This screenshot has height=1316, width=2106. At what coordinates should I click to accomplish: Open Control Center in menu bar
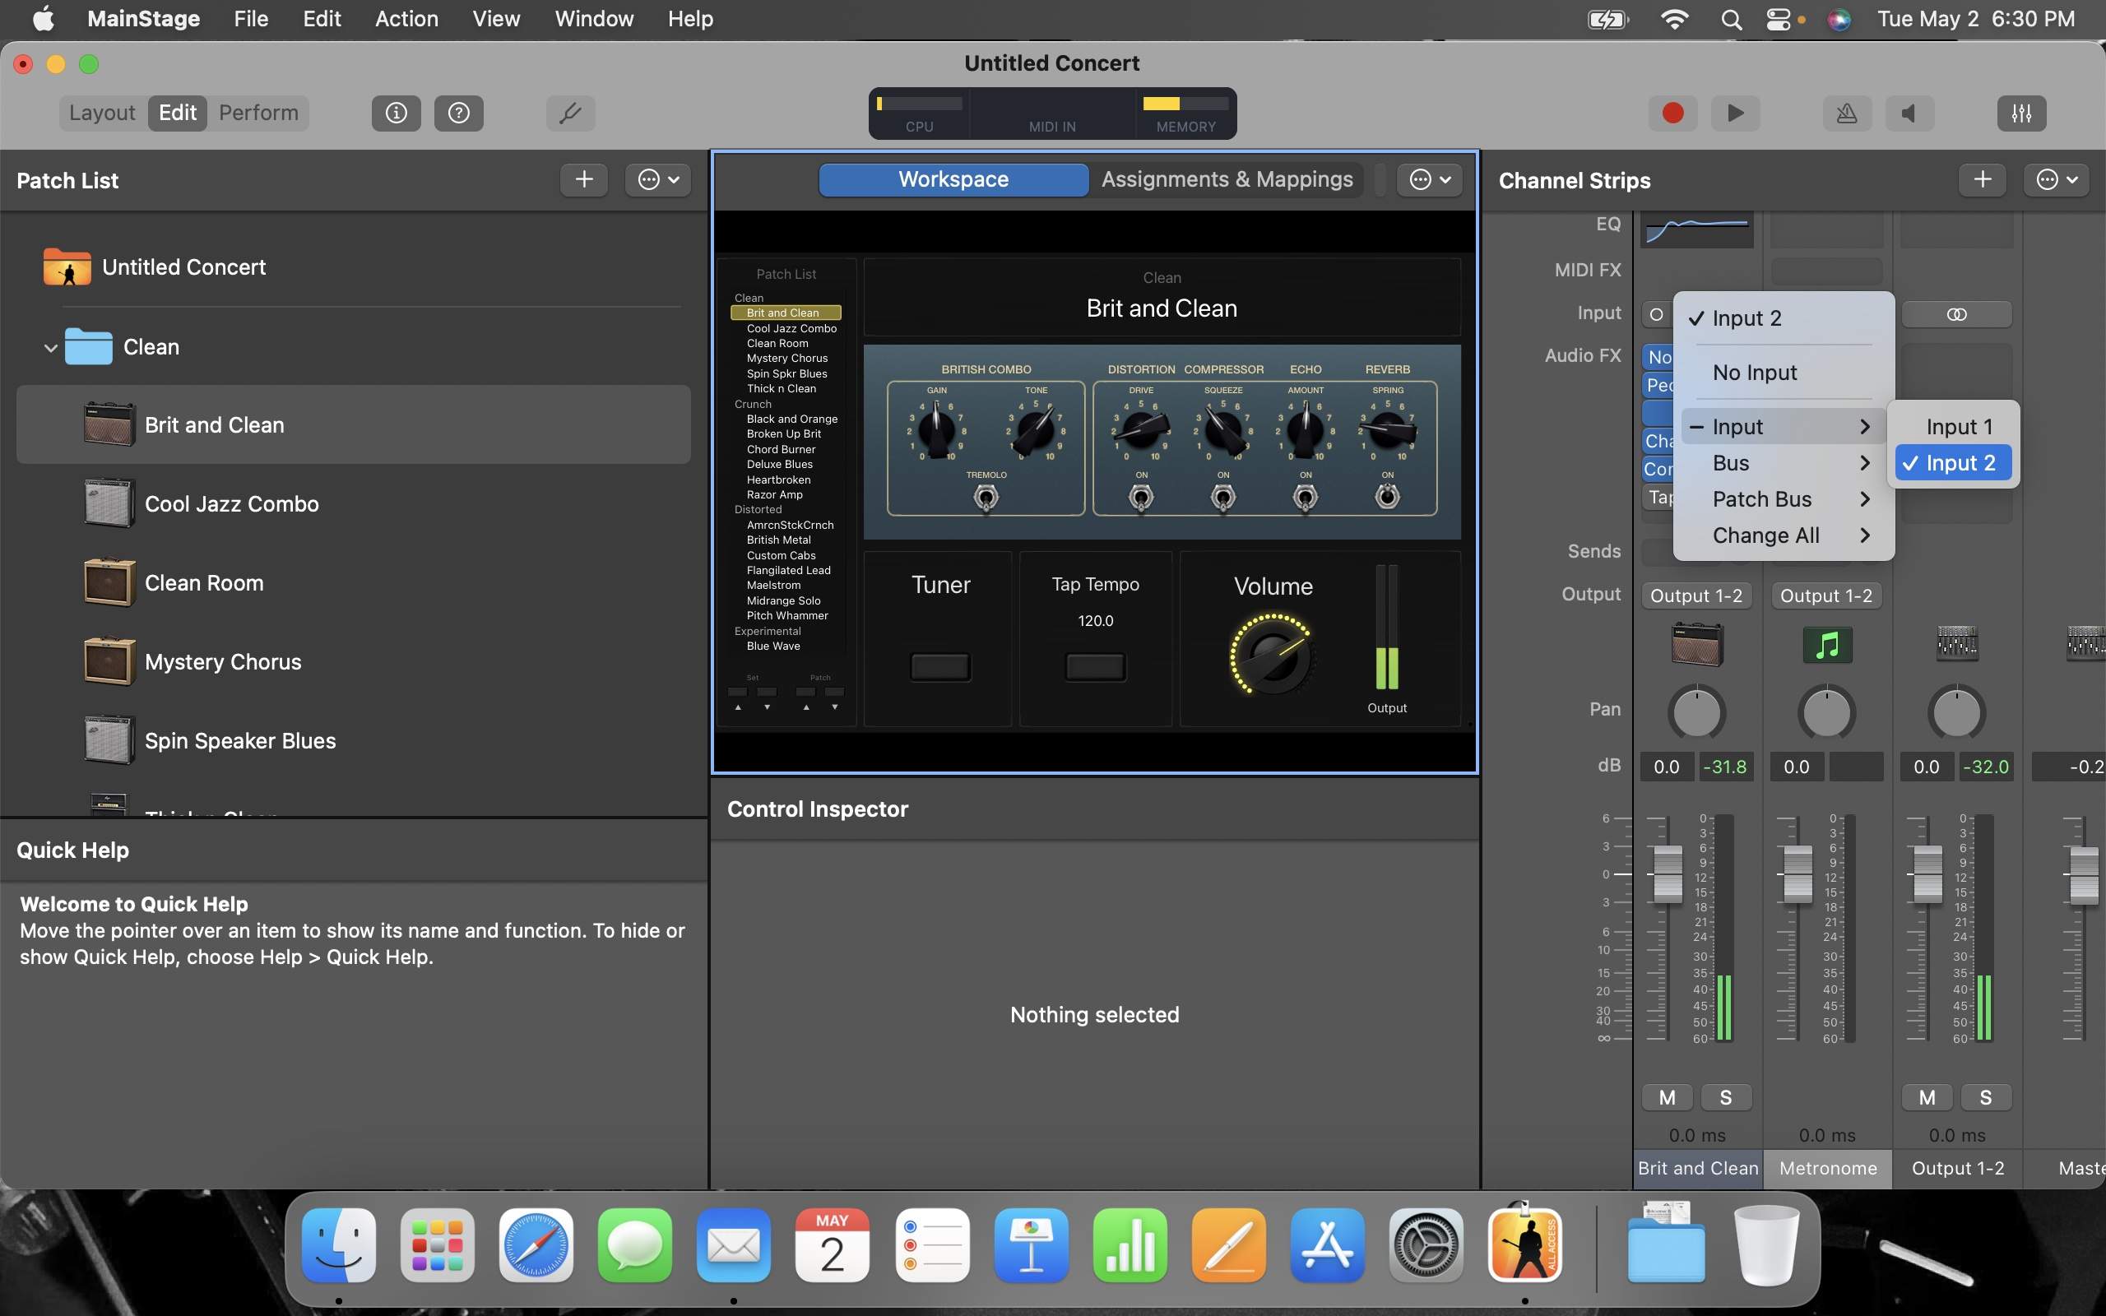pos(1779,19)
